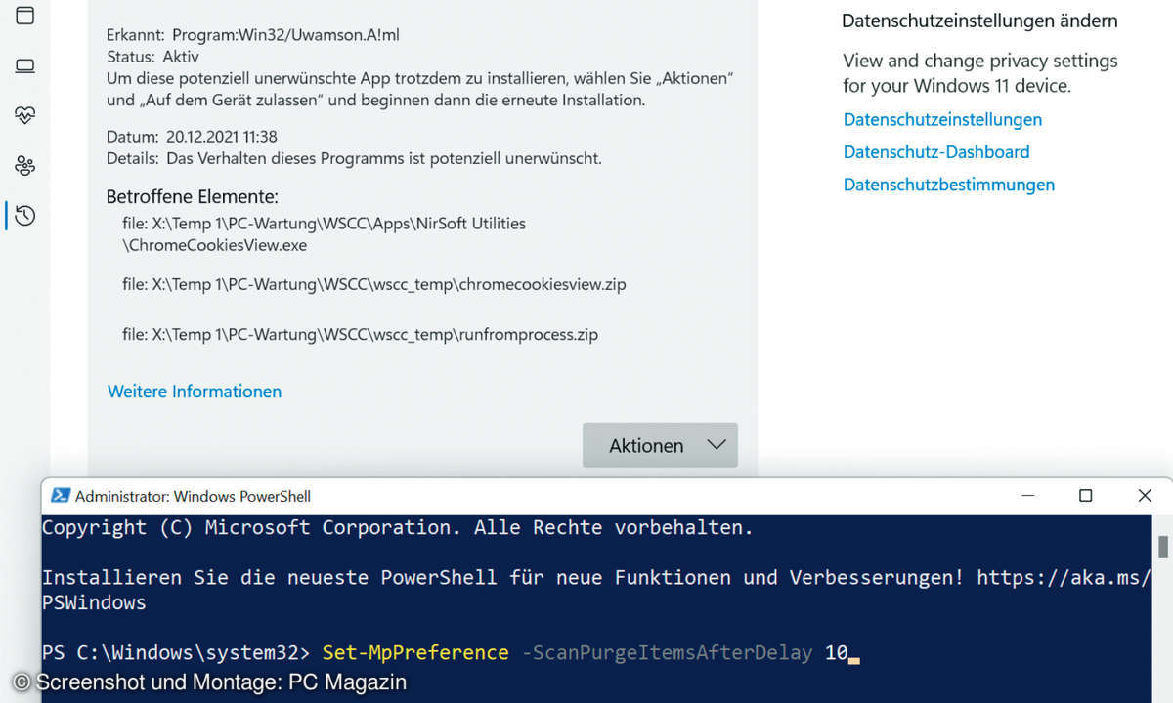
Task: Click the Details line about unerwünscht behavior
Action: (354, 158)
